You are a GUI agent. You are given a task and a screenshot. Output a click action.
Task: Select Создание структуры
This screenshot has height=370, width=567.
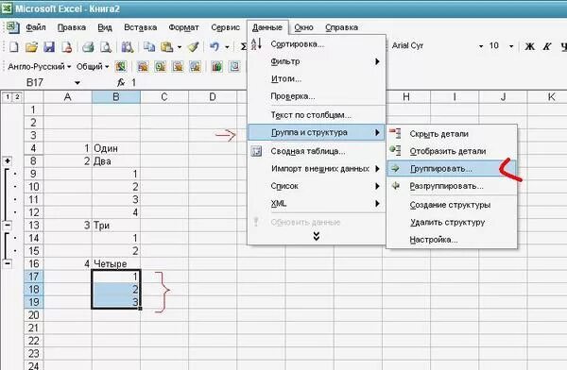click(452, 205)
